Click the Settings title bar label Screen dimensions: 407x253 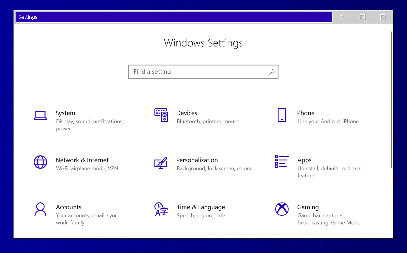point(28,17)
